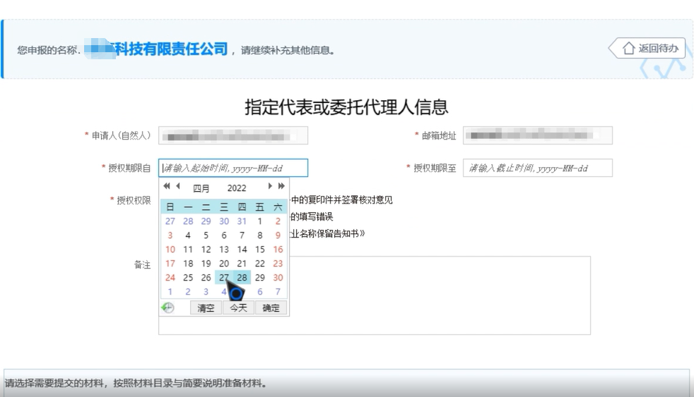Select April 28 in the calendar
The width and height of the screenshot is (694, 397).
(242, 278)
